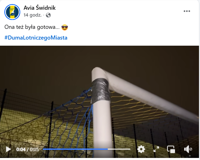Click the public globe privacy icon
Screen dimensions: 200x160
(x=48, y=15)
